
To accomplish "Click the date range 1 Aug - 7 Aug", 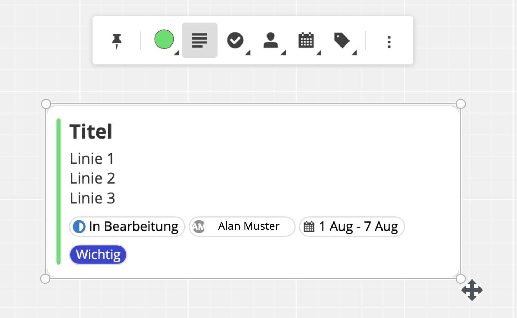I will [x=352, y=226].
